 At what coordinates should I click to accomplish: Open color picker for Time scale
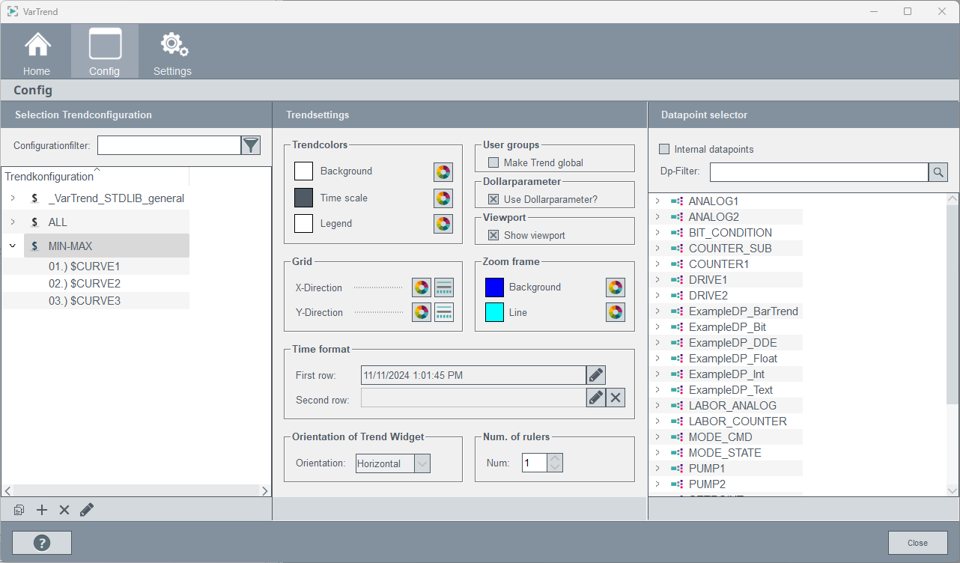click(x=443, y=198)
